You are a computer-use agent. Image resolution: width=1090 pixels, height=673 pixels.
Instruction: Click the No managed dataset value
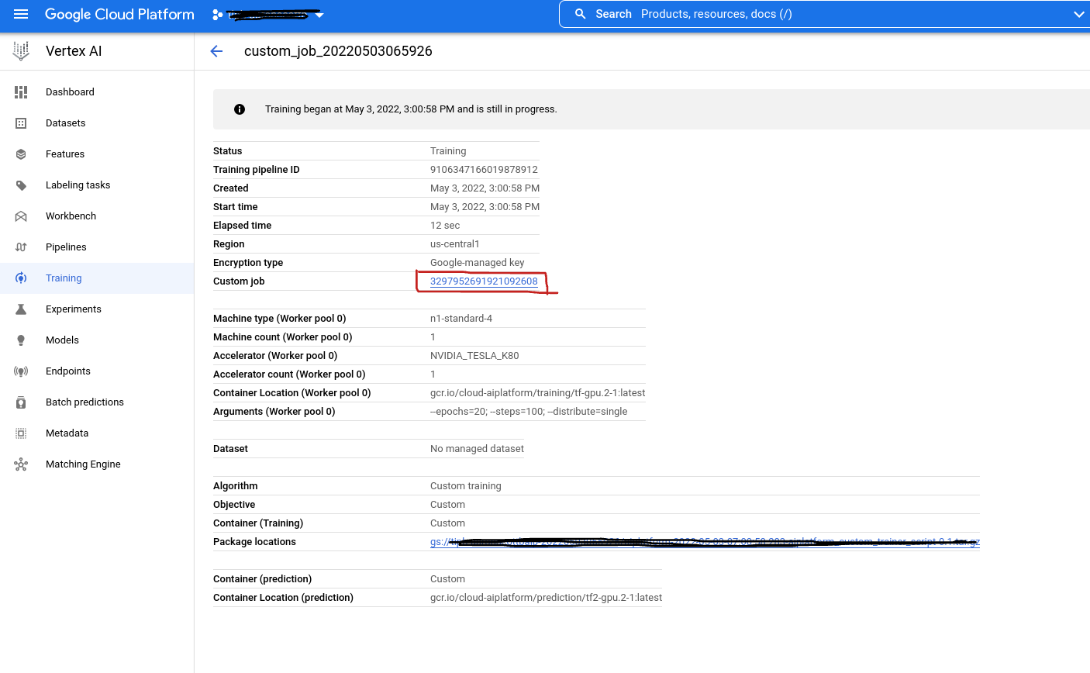click(x=477, y=449)
